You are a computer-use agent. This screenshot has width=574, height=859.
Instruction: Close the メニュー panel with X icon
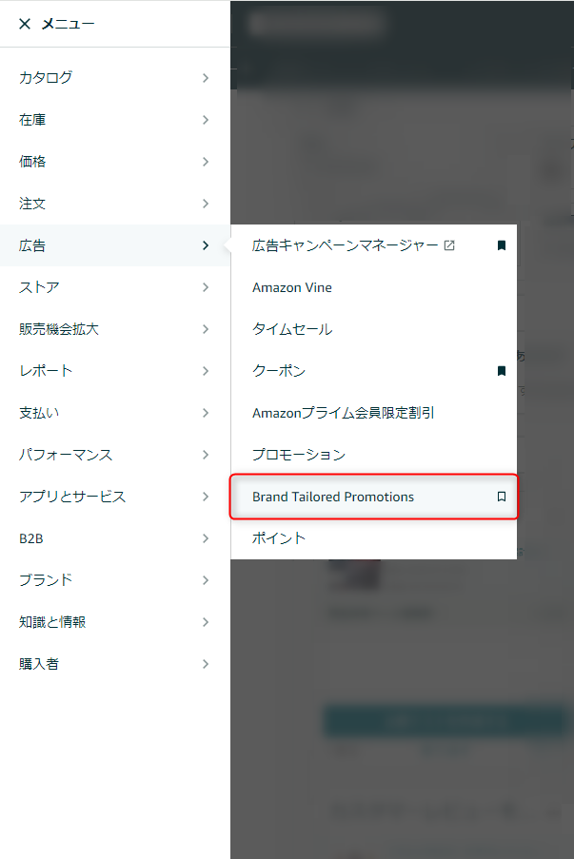pos(25,24)
